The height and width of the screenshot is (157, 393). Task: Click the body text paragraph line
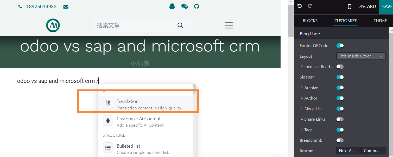coord(58,81)
